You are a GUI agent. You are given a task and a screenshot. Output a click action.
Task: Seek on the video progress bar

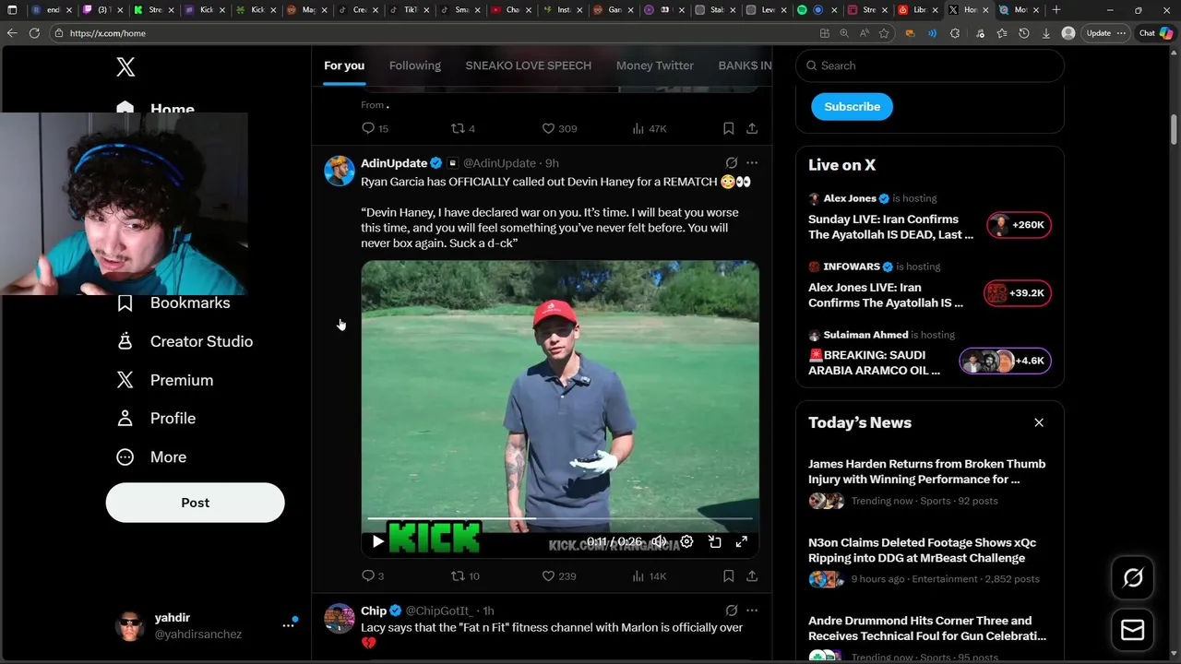[560, 518]
